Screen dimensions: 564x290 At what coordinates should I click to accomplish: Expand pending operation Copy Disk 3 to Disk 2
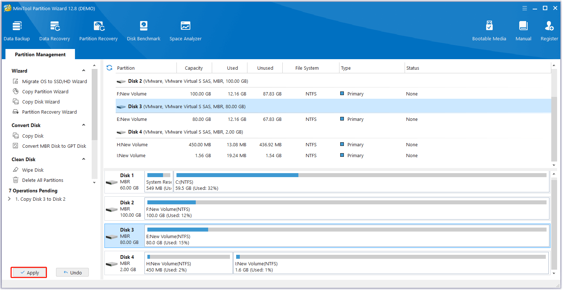tap(9, 199)
